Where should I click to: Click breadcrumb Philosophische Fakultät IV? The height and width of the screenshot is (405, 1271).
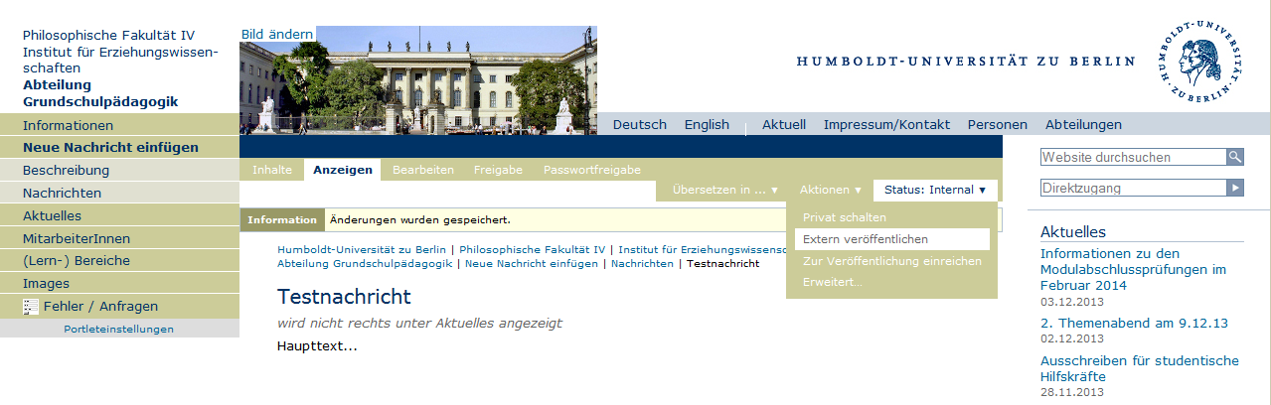pyautogui.click(x=532, y=250)
